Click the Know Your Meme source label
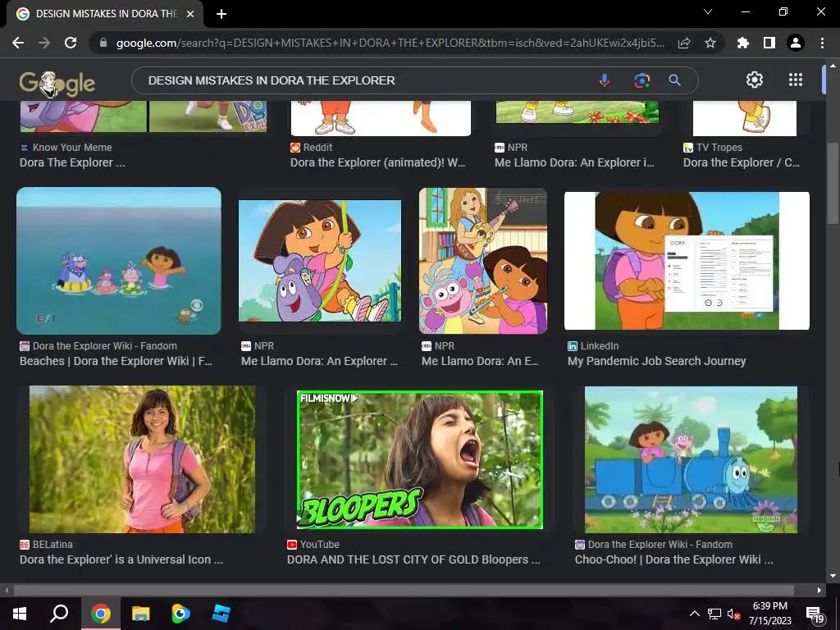 (x=72, y=148)
